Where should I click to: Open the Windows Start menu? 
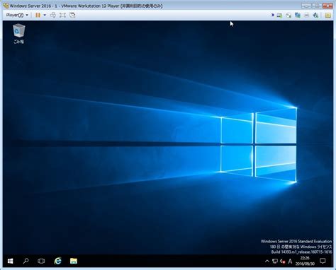pyautogui.click(x=11, y=261)
